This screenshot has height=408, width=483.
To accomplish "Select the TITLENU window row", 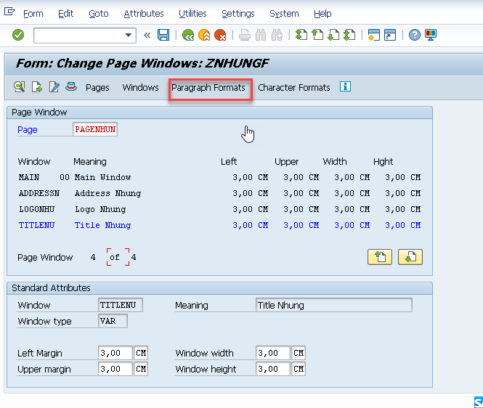I will coord(219,225).
